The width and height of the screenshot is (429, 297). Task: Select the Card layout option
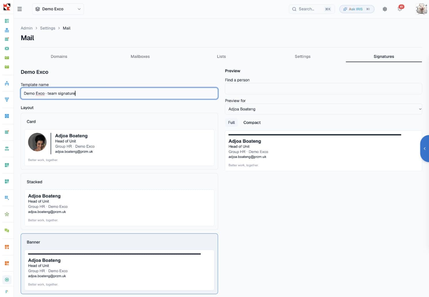(x=119, y=141)
